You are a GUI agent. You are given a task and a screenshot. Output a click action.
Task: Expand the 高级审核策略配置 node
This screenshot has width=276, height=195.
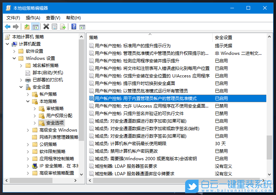click(x=28, y=173)
